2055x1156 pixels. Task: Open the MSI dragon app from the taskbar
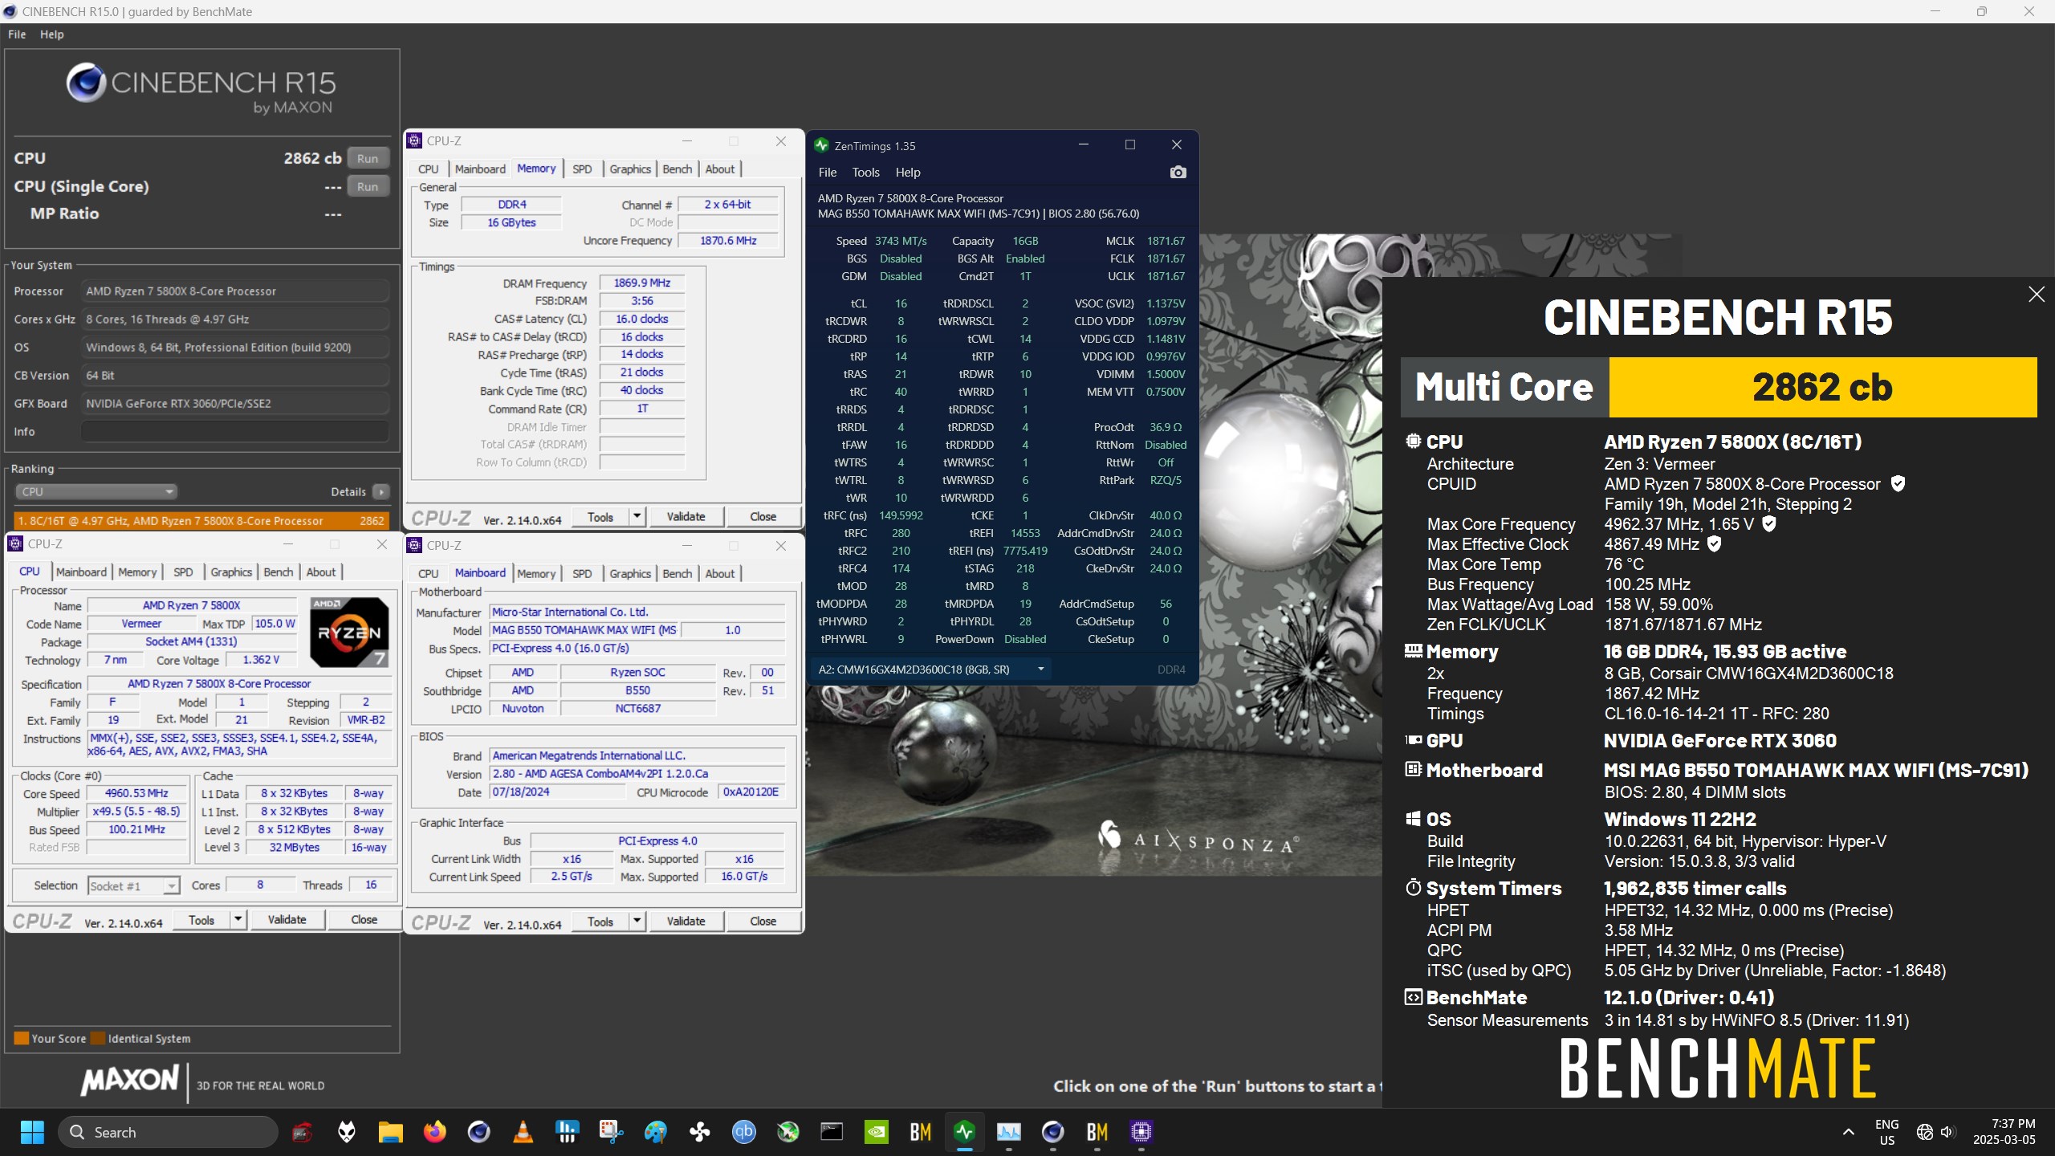coord(302,1132)
